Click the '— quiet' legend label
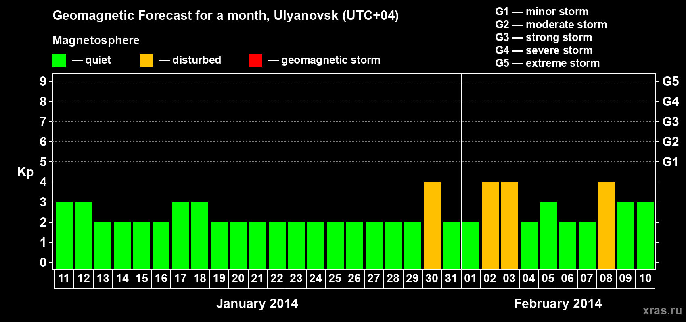686x322 pixels. click(92, 60)
